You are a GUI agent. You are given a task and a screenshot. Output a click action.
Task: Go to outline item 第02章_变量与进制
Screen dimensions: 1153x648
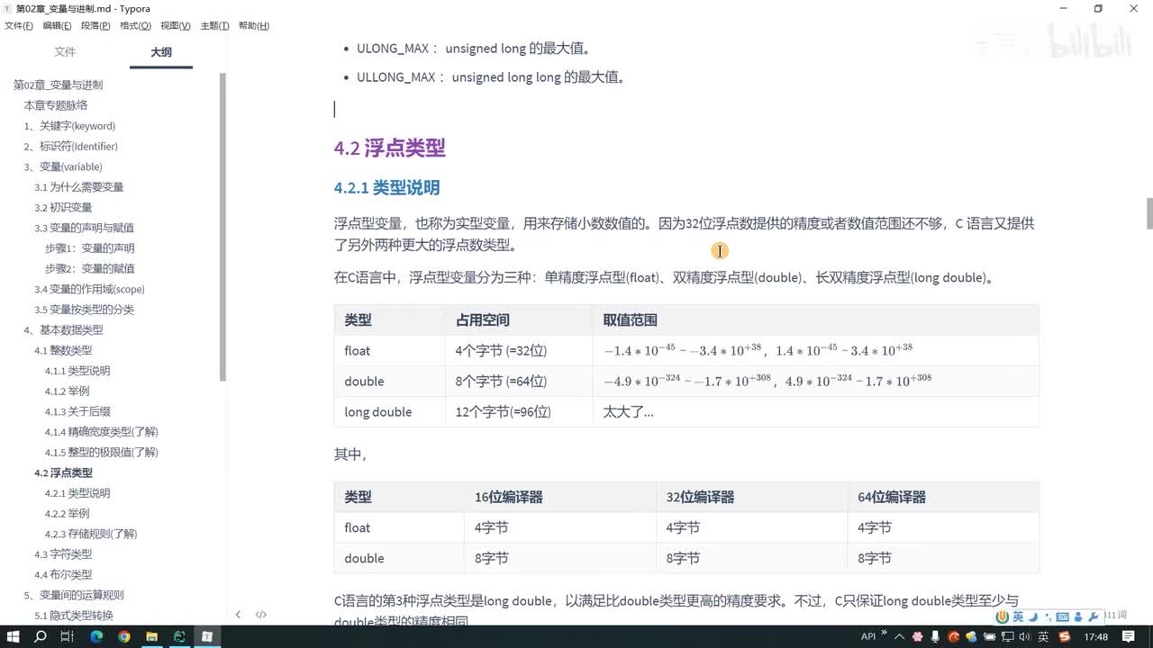click(58, 85)
